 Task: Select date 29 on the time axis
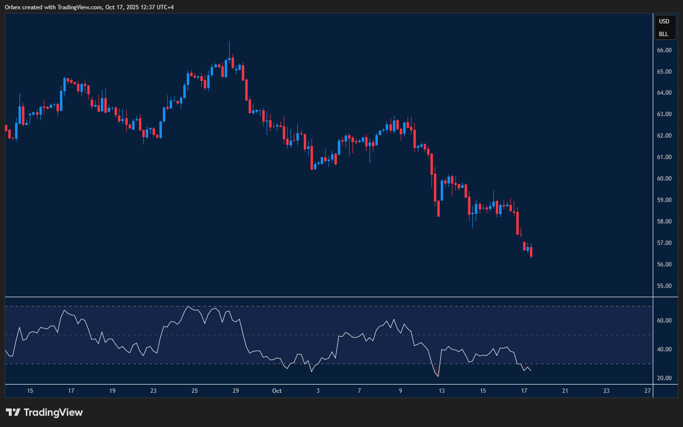(236, 391)
